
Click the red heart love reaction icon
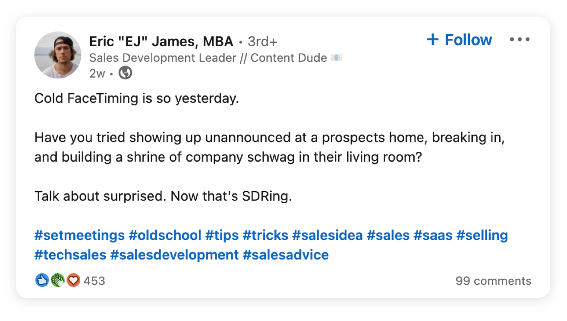pos(73,281)
